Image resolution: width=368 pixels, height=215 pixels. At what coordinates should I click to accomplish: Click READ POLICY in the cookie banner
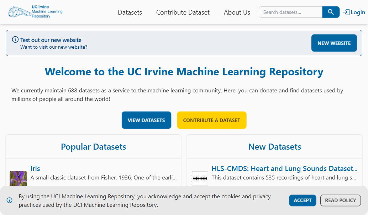tap(340, 200)
